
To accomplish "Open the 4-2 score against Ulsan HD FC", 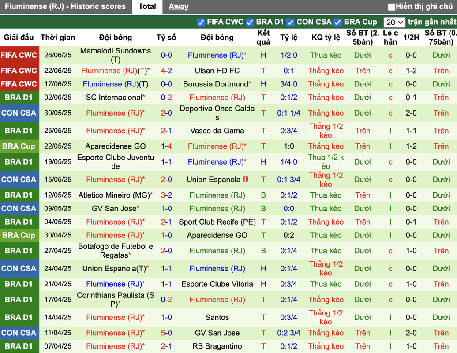I will (166, 71).
